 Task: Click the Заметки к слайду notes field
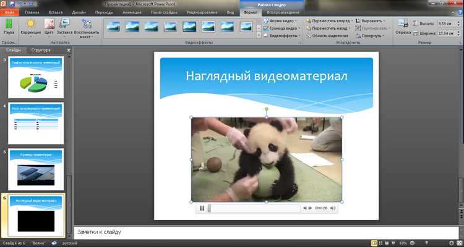pyautogui.click(x=266, y=232)
